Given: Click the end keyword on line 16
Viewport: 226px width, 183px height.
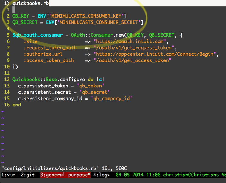Looking at the screenshot, I should (x=17, y=105).
